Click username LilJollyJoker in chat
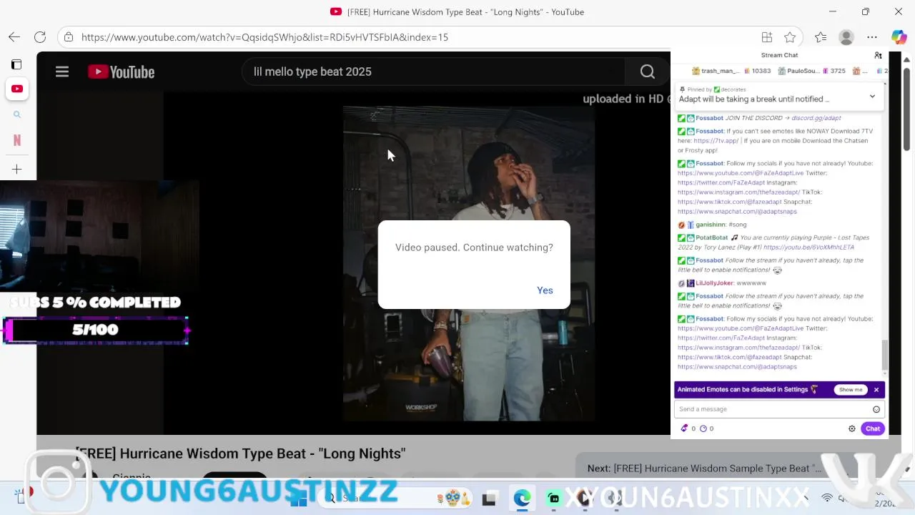The image size is (915, 515). pos(715,283)
